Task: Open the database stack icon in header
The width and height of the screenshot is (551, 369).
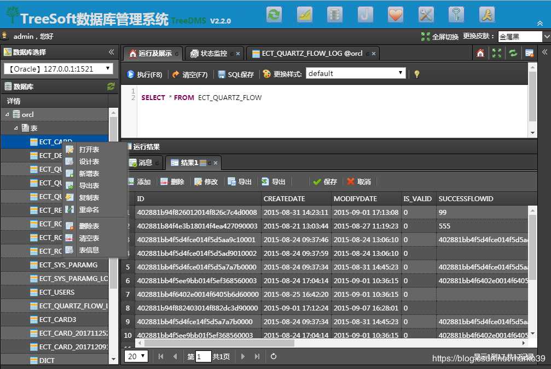Action: tap(334, 15)
